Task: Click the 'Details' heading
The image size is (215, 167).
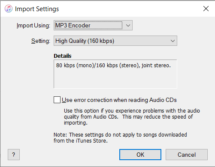Action: tap(63, 56)
